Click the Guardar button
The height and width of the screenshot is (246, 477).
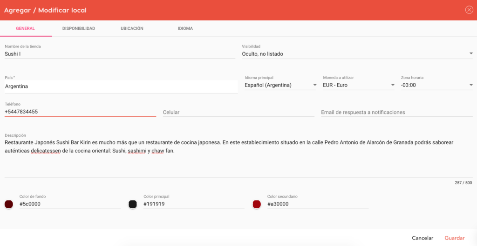tap(455, 238)
